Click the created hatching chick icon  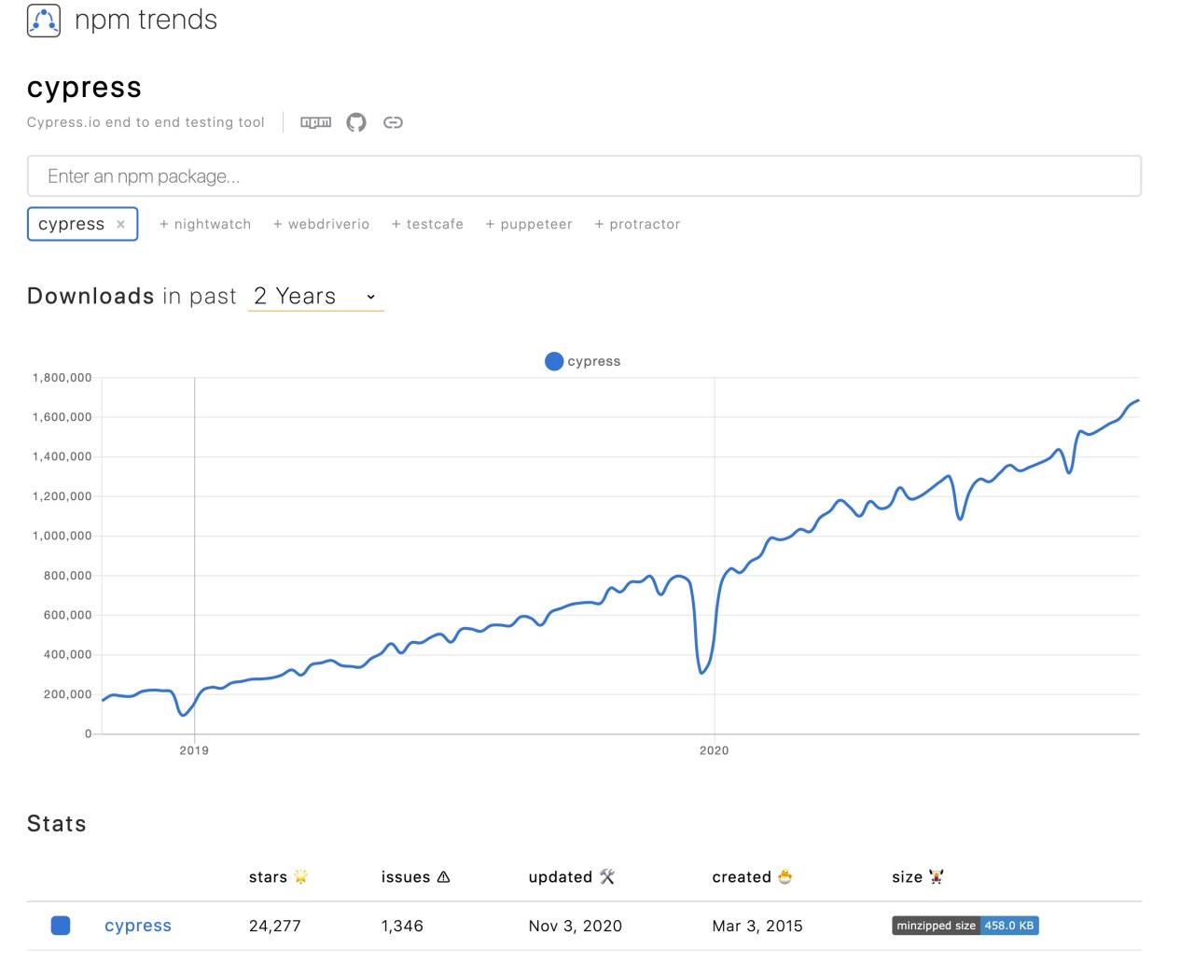click(785, 876)
